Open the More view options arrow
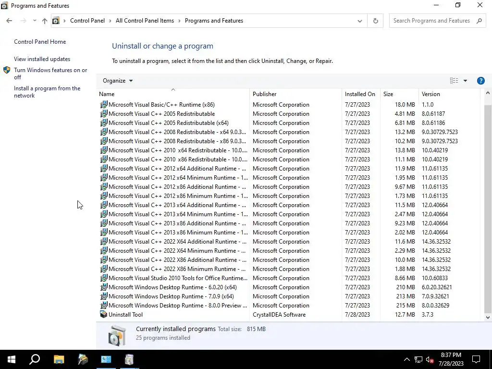492x369 pixels. coord(465,81)
